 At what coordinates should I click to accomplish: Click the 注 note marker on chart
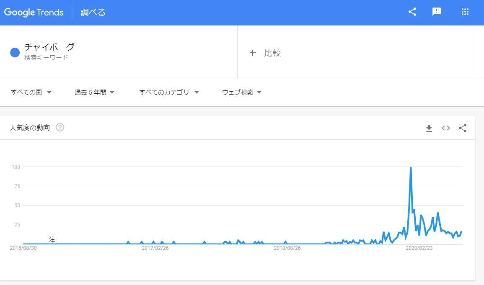[52, 239]
